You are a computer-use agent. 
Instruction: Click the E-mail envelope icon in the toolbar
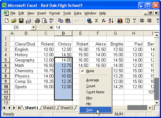tap(28, 21)
